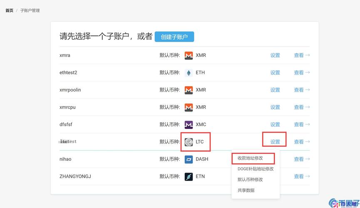The height and width of the screenshot is (208, 360).
Task: Click the XMC currency label
Action: (x=201, y=125)
